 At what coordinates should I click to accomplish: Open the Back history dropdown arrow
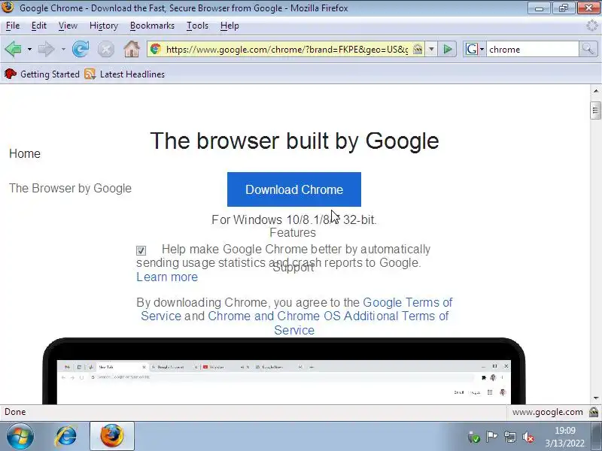click(29, 50)
